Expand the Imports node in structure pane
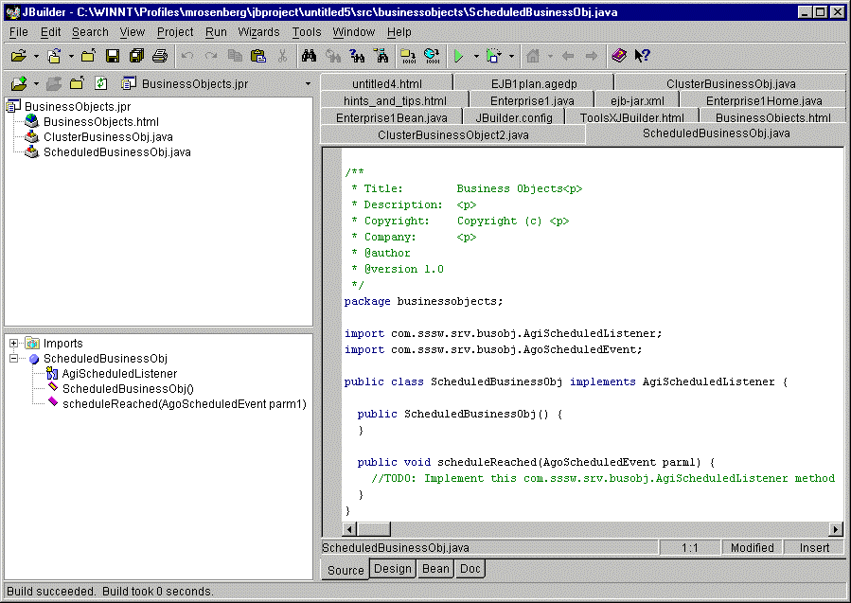The height and width of the screenshot is (603, 851). point(13,343)
